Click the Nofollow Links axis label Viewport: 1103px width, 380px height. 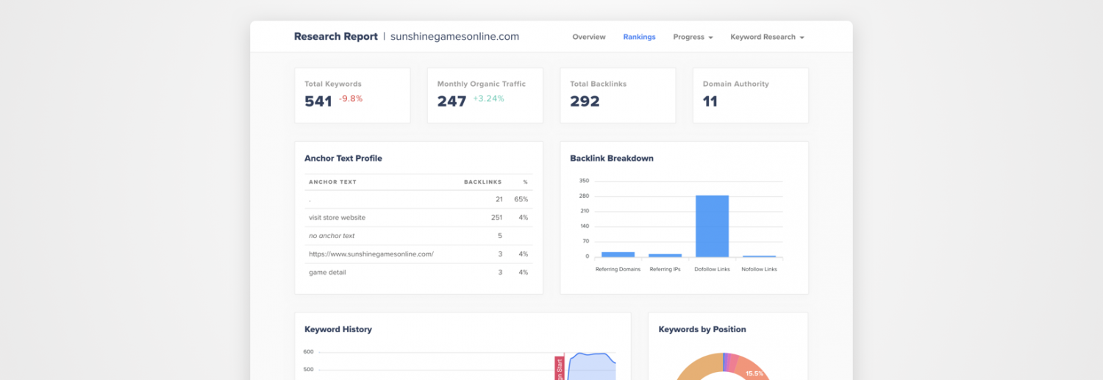point(760,269)
